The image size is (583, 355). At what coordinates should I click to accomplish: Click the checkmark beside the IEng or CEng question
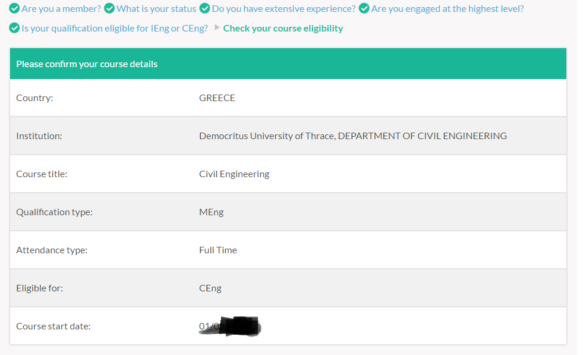click(15, 29)
